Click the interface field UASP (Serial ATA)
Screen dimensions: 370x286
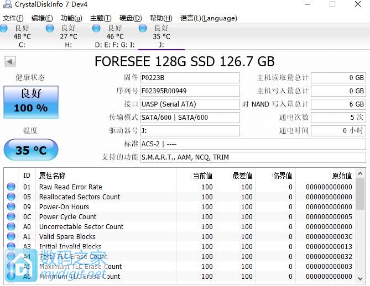pyautogui.click(x=190, y=104)
